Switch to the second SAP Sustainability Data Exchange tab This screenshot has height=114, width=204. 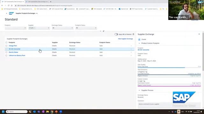click(37, 2)
